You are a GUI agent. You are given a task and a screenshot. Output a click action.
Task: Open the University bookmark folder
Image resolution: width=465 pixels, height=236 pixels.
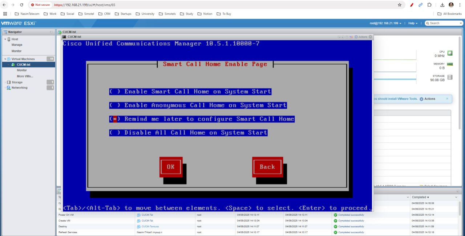coord(145,14)
